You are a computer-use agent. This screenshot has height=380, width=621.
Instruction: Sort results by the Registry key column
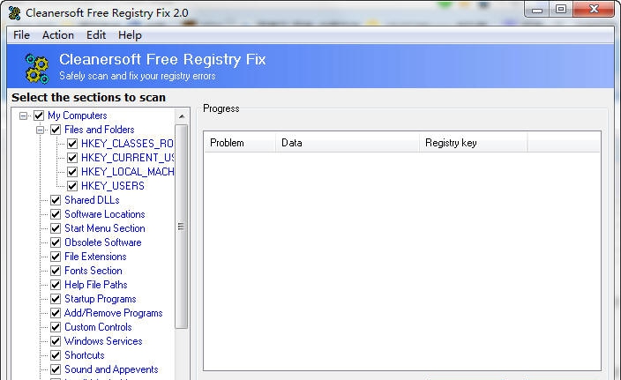pyautogui.click(x=474, y=143)
